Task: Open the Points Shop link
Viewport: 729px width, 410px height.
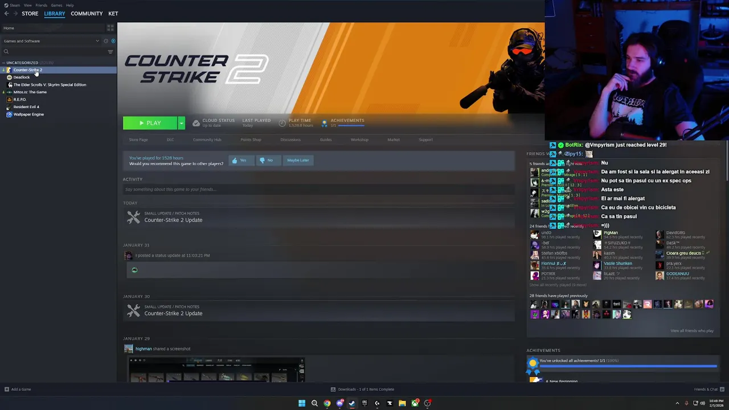Action: (251, 140)
